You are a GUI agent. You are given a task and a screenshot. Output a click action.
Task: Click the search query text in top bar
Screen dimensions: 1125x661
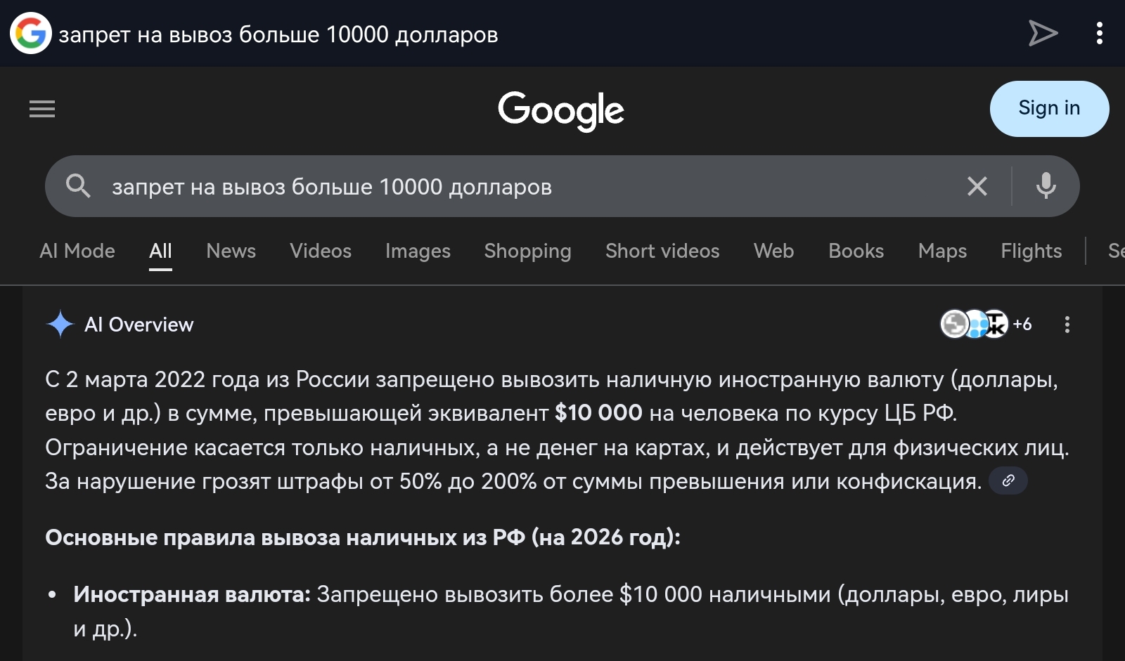pyautogui.click(x=278, y=34)
